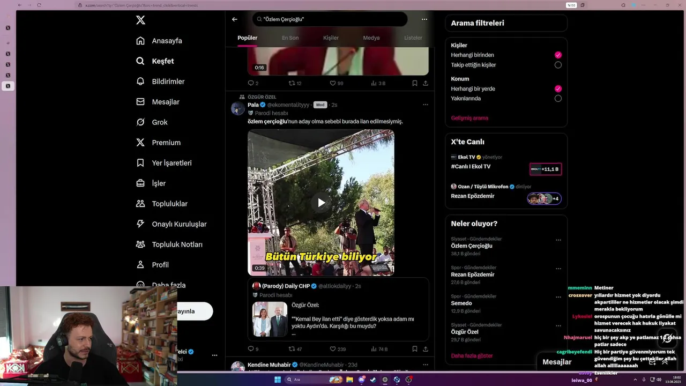Viewport: 686px width, 386px height.
Task: Click the Onaylı Kuruluşlar lightning icon
Action: [140, 224]
